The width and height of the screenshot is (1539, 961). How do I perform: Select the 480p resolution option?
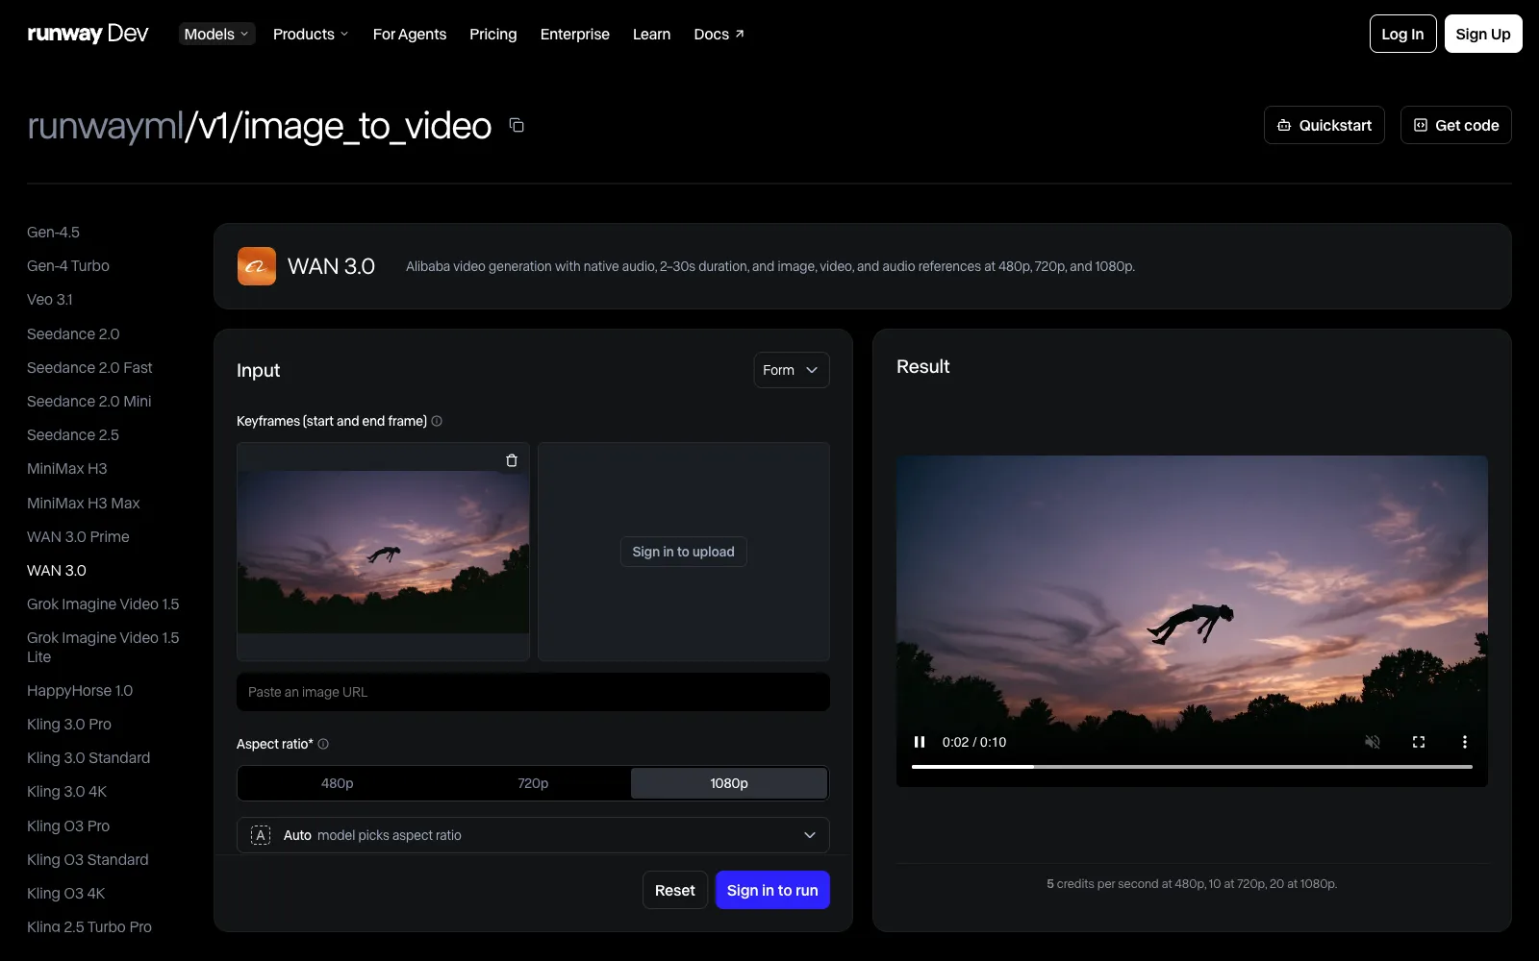[338, 783]
